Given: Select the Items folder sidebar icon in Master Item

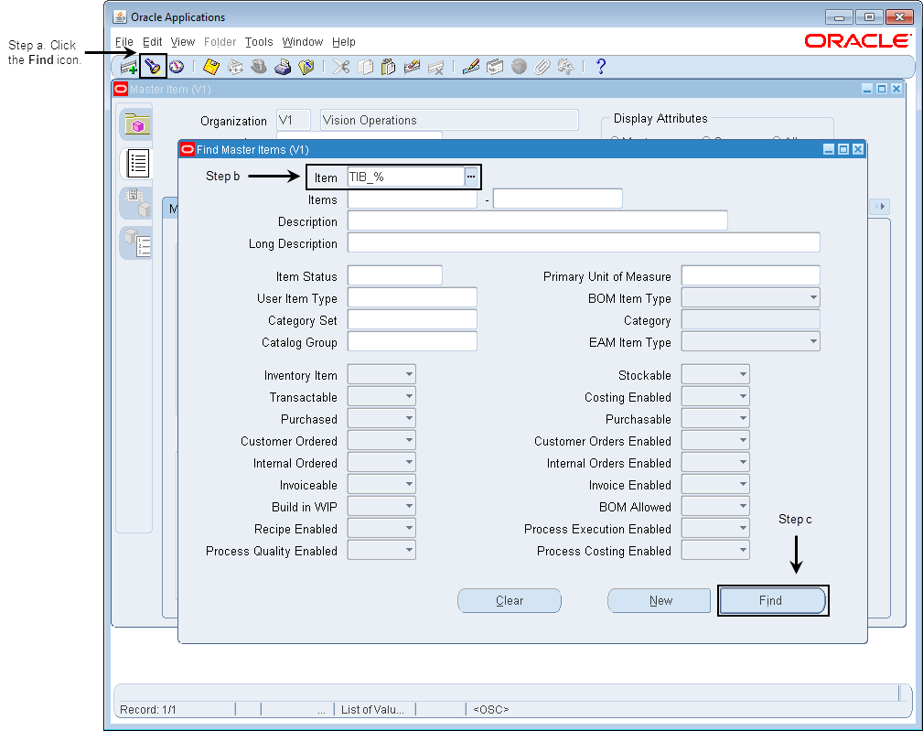Looking at the screenshot, I should point(137,124).
